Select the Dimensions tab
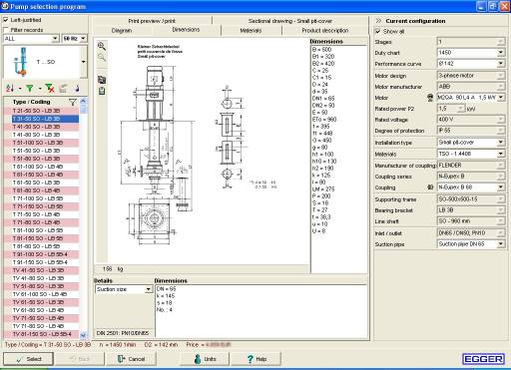 (x=186, y=30)
